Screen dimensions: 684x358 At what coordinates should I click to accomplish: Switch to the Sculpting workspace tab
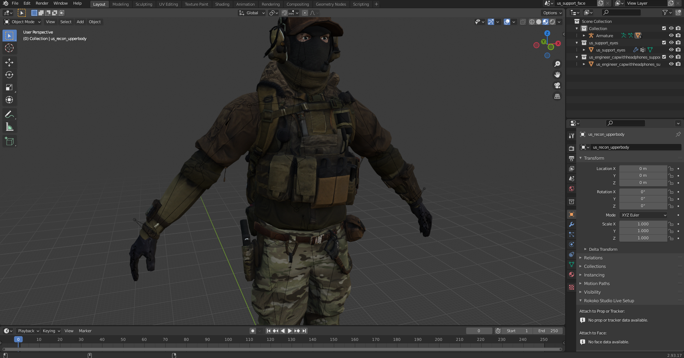coord(144,4)
